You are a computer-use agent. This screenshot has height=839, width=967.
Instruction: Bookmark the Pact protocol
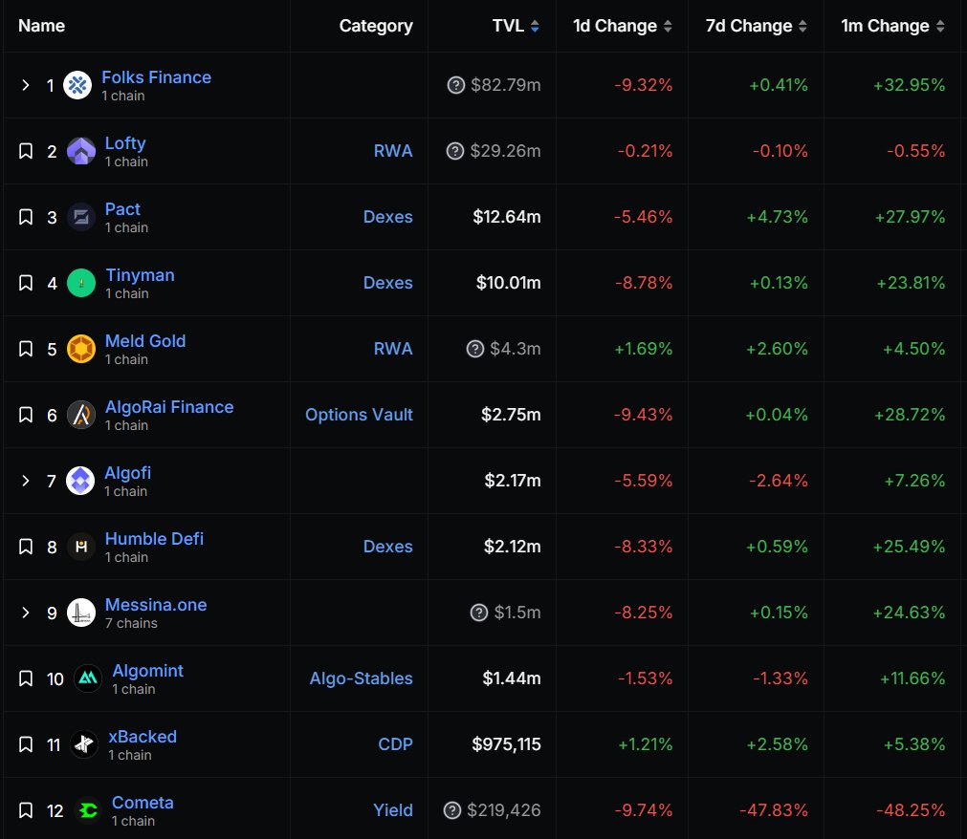pos(25,217)
